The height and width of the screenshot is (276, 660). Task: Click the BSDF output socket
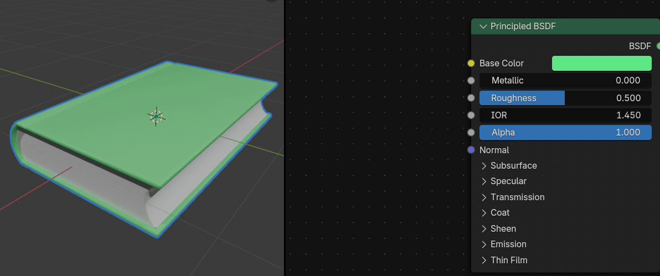[658, 46]
